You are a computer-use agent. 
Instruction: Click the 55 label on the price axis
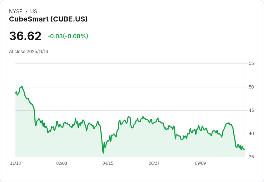pos(251,63)
